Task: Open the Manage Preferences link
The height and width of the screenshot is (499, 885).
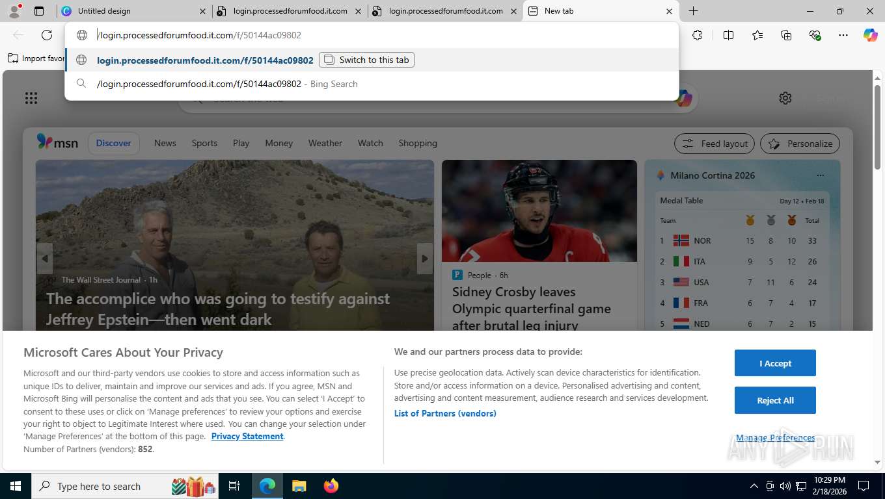Action: click(776, 438)
